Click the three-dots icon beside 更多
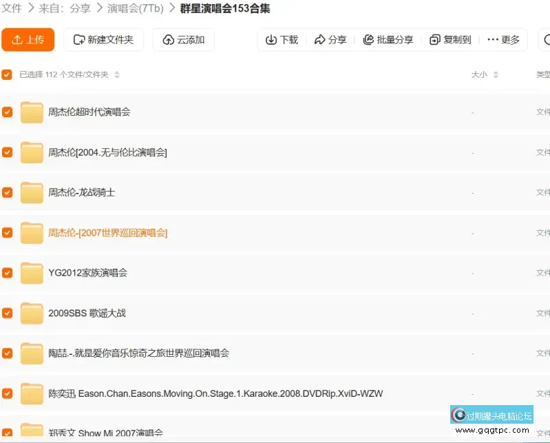This screenshot has height=443, width=550. [x=493, y=40]
